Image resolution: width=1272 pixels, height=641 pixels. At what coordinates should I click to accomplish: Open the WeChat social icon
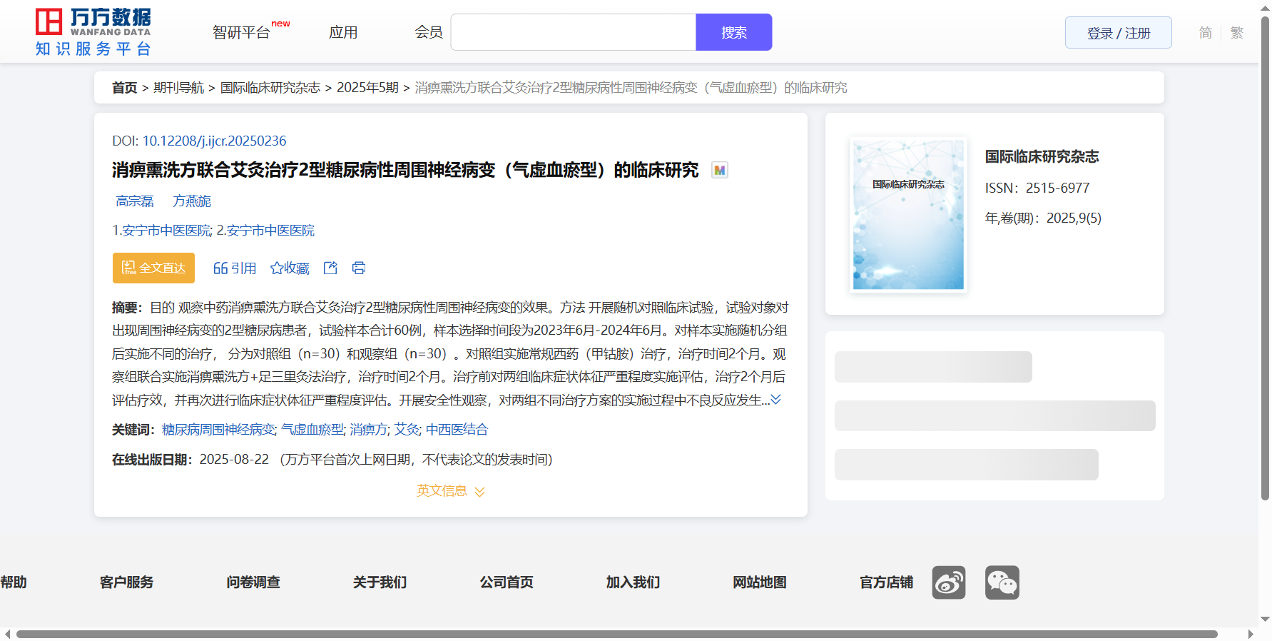(x=1002, y=582)
